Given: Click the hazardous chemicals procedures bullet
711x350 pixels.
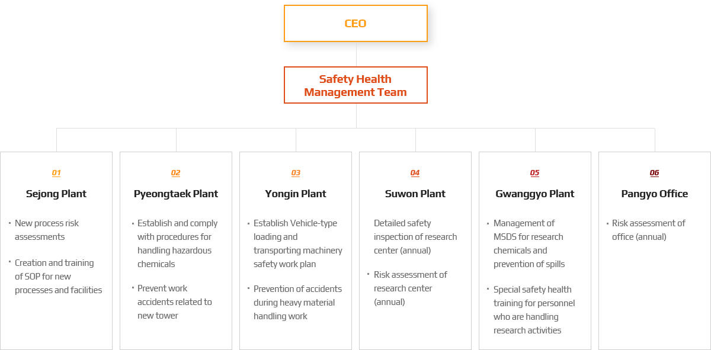Looking at the screenshot, I should (x=178, y=243).
